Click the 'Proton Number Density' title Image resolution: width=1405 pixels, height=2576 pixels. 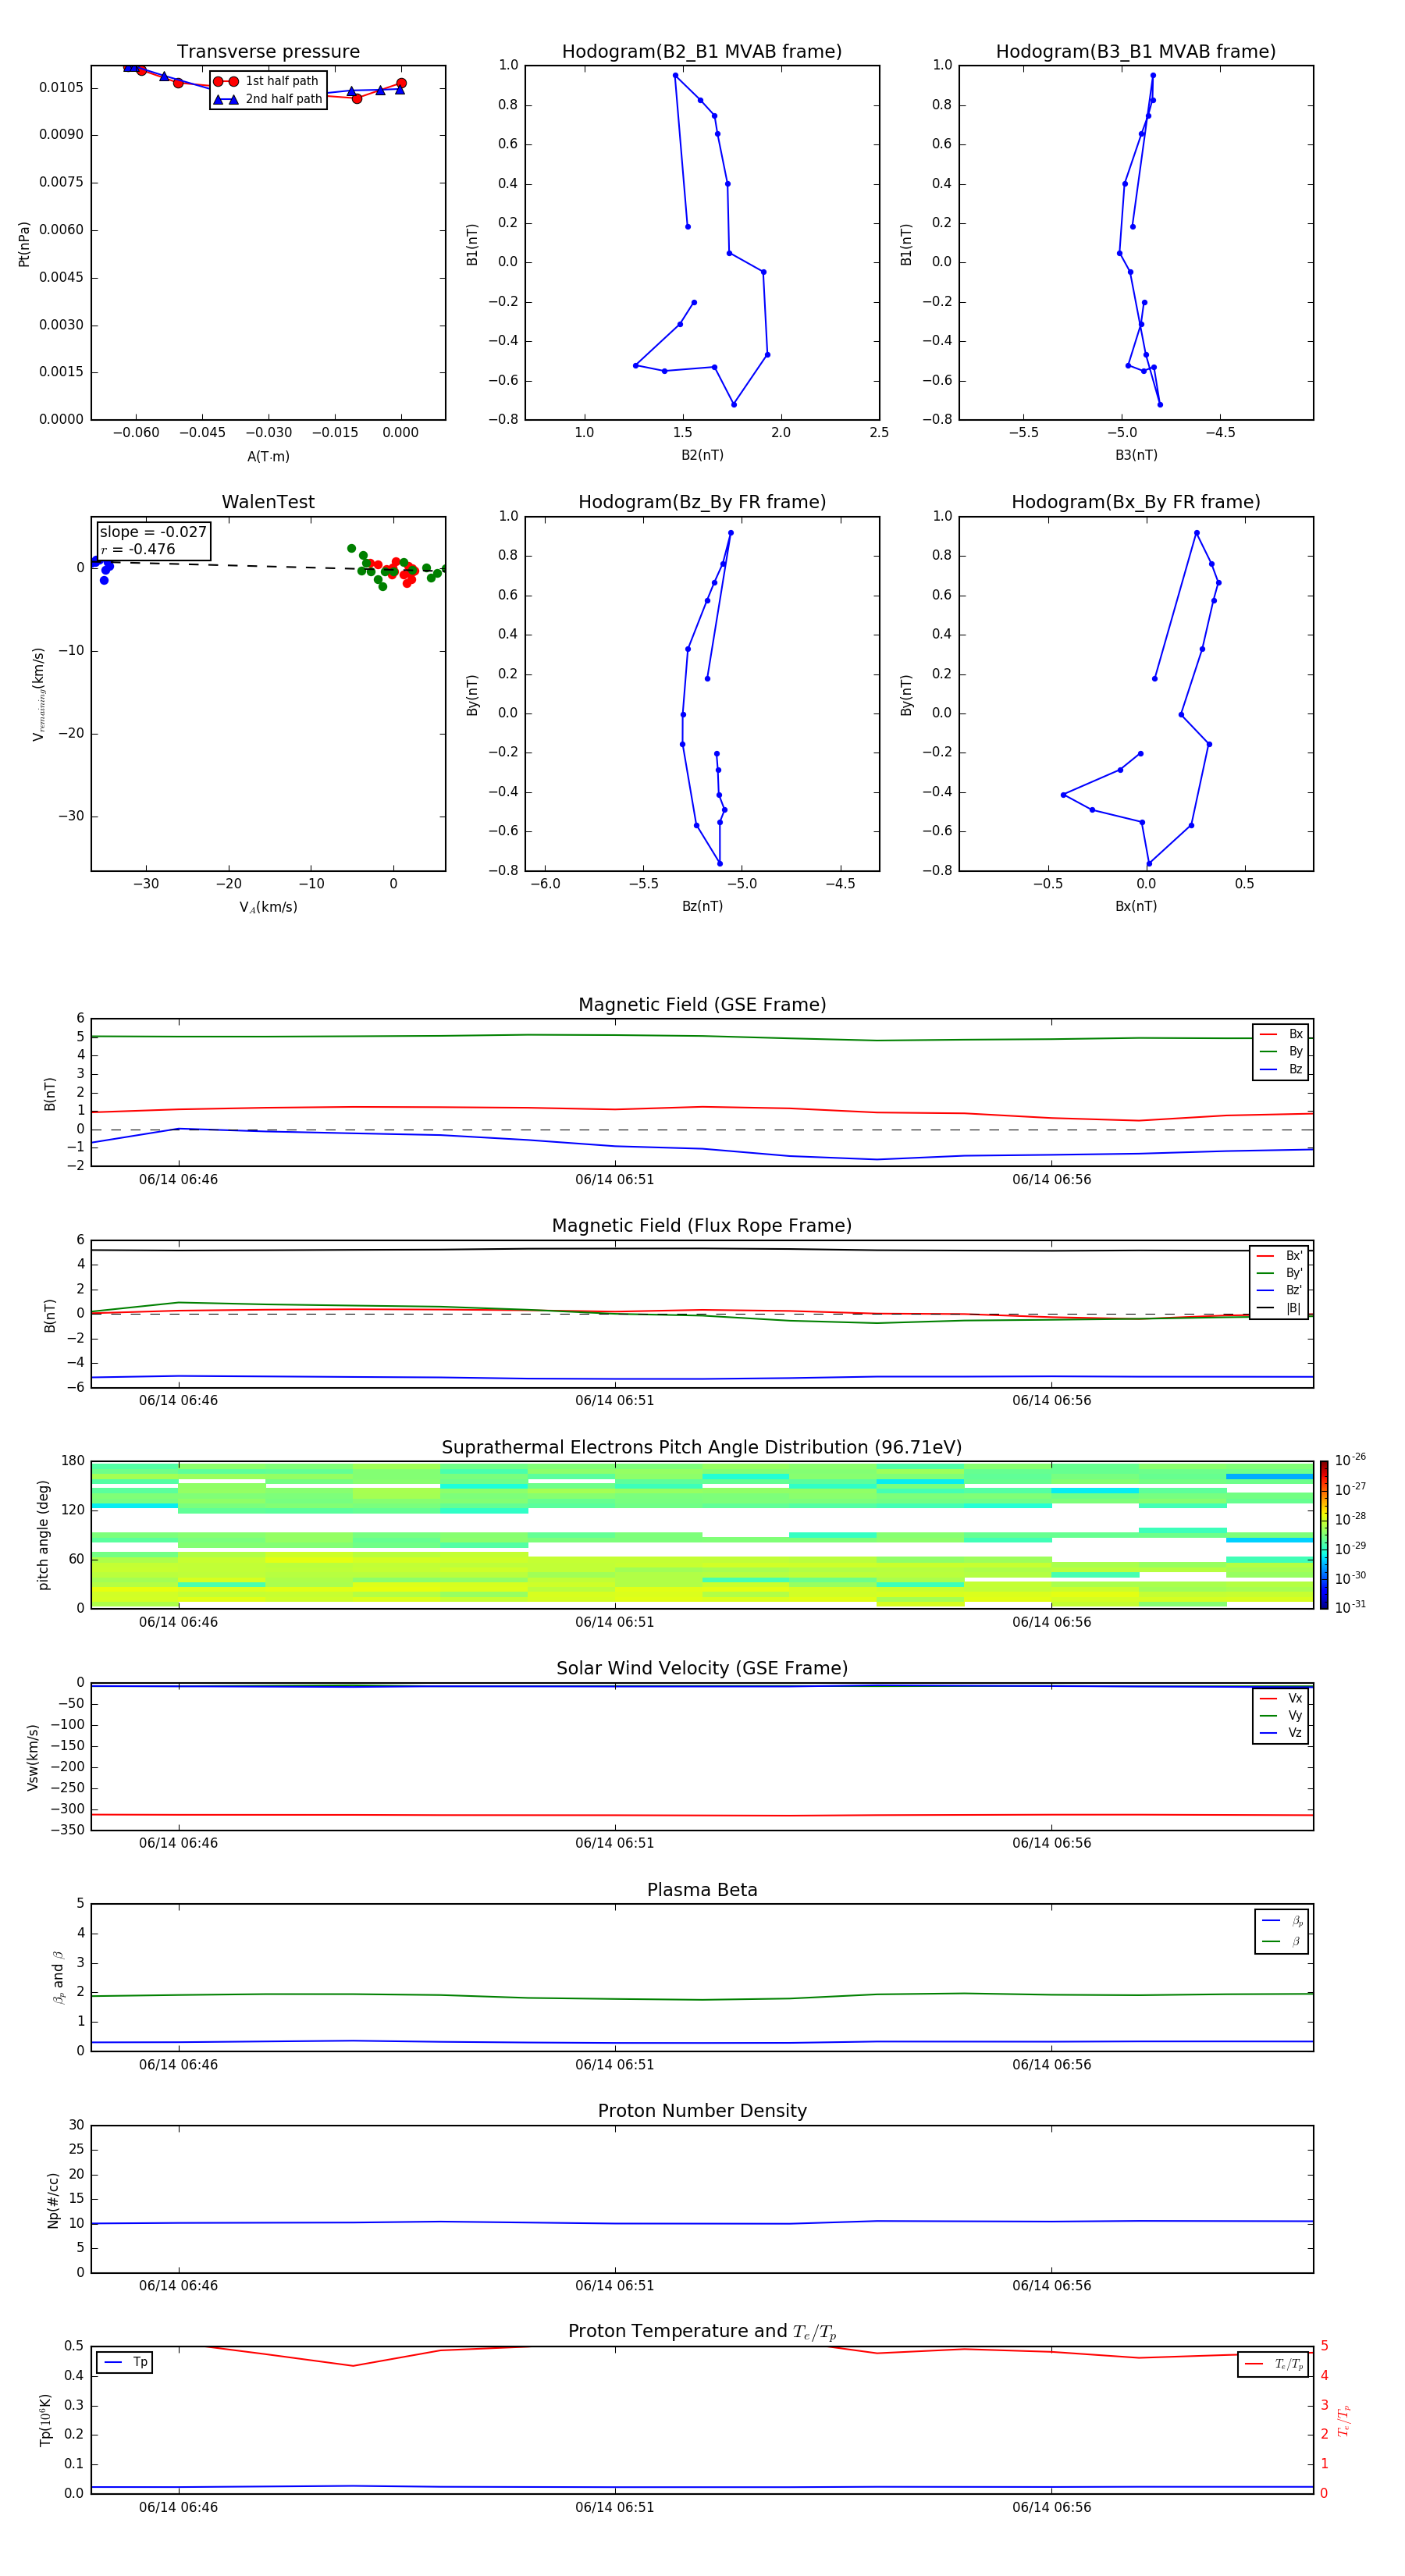pyautogui.click(x=702, y=2111)
